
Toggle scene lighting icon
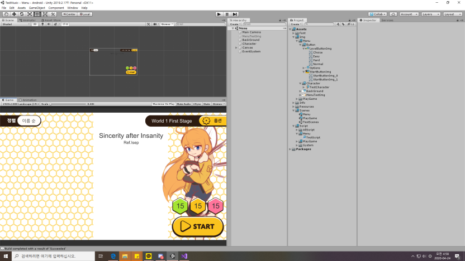42,25
